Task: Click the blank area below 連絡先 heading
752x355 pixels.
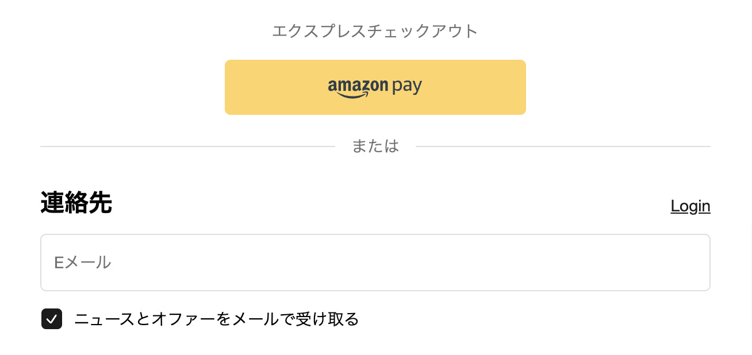Action: [x=230, y=225]
